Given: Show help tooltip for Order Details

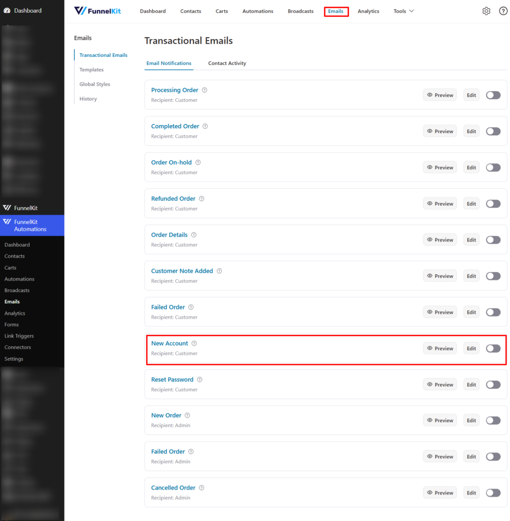Looking at the screenshot, I should click(x=194, y=235).
